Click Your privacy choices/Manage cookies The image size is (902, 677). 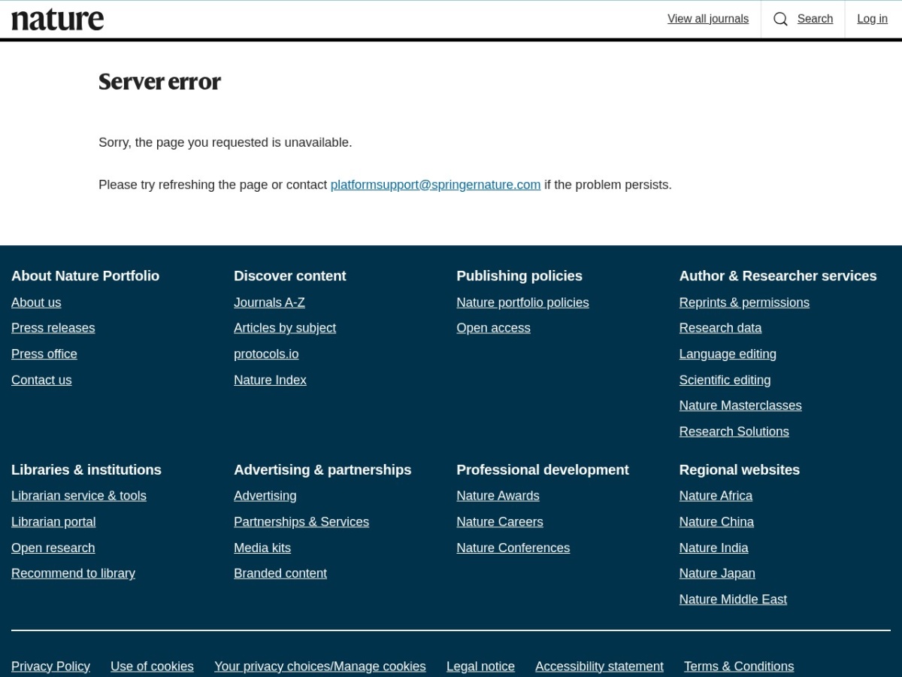tap(319, 666)
